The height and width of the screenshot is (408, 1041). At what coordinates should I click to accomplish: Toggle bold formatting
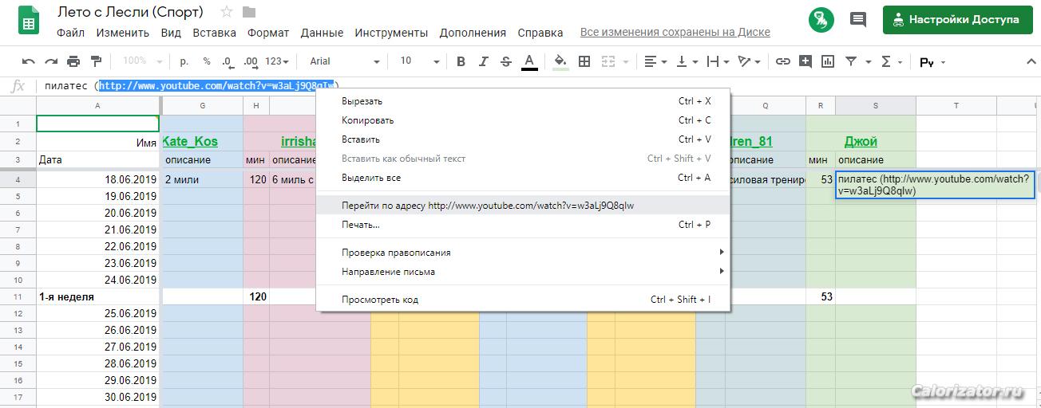461,61
